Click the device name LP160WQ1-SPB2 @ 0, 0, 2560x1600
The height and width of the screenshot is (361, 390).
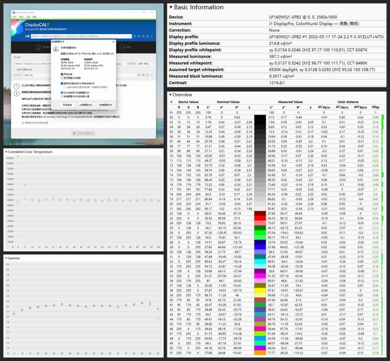(303, 17)
